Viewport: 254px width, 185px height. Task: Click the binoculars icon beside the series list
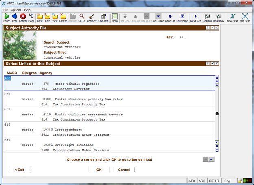pos(217,115)
